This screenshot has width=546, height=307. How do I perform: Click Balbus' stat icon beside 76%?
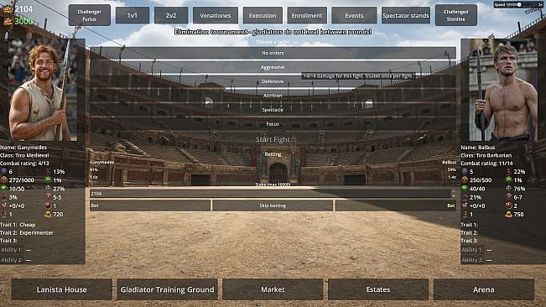[508, 189]
